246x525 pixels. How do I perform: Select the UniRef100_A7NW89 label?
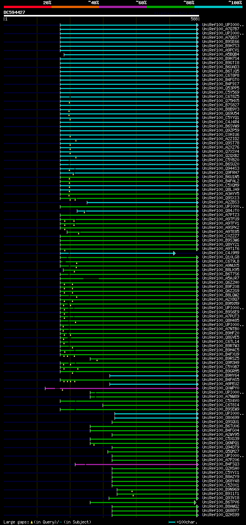coord(221,396)
